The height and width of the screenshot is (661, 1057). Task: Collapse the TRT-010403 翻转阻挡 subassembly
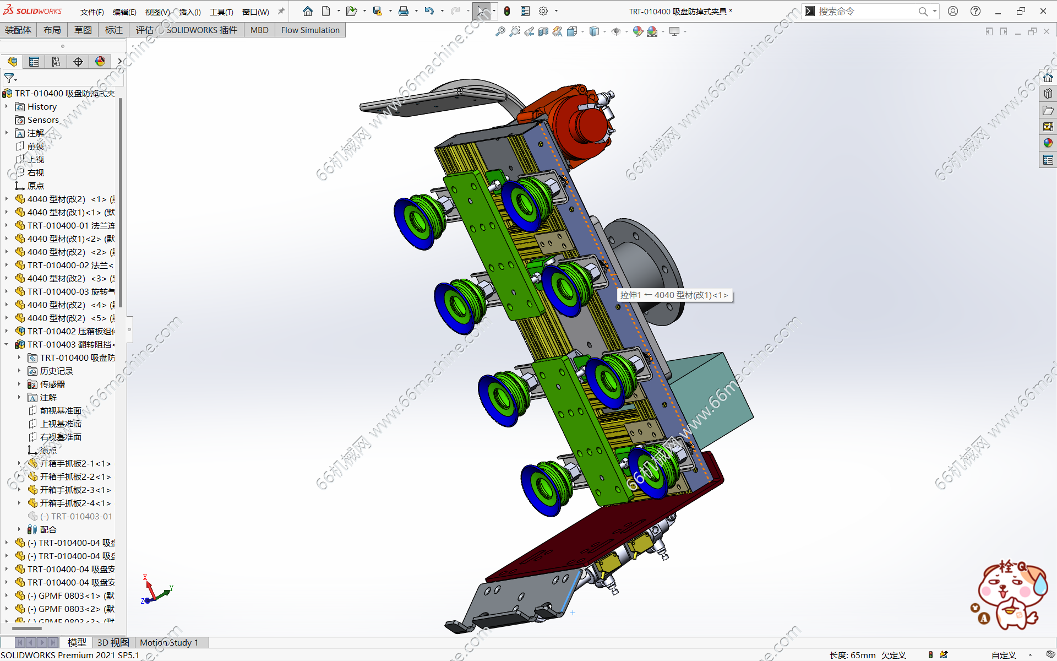[7, 344]
